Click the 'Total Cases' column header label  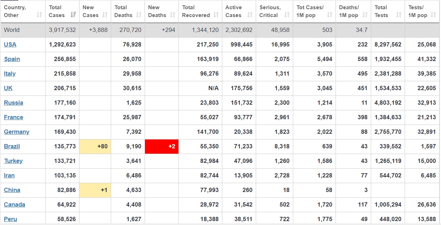(57, 11)
